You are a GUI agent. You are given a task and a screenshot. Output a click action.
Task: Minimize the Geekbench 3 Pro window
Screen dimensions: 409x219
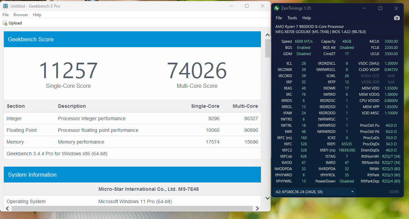coord(231,6)
